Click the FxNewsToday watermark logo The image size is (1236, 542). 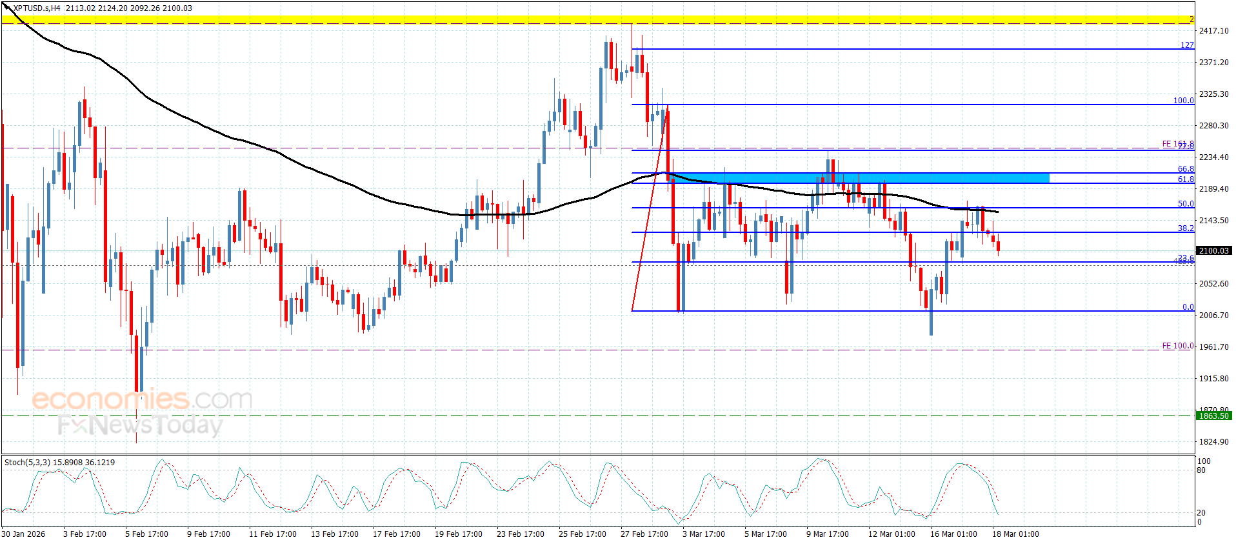coord(140,425)
